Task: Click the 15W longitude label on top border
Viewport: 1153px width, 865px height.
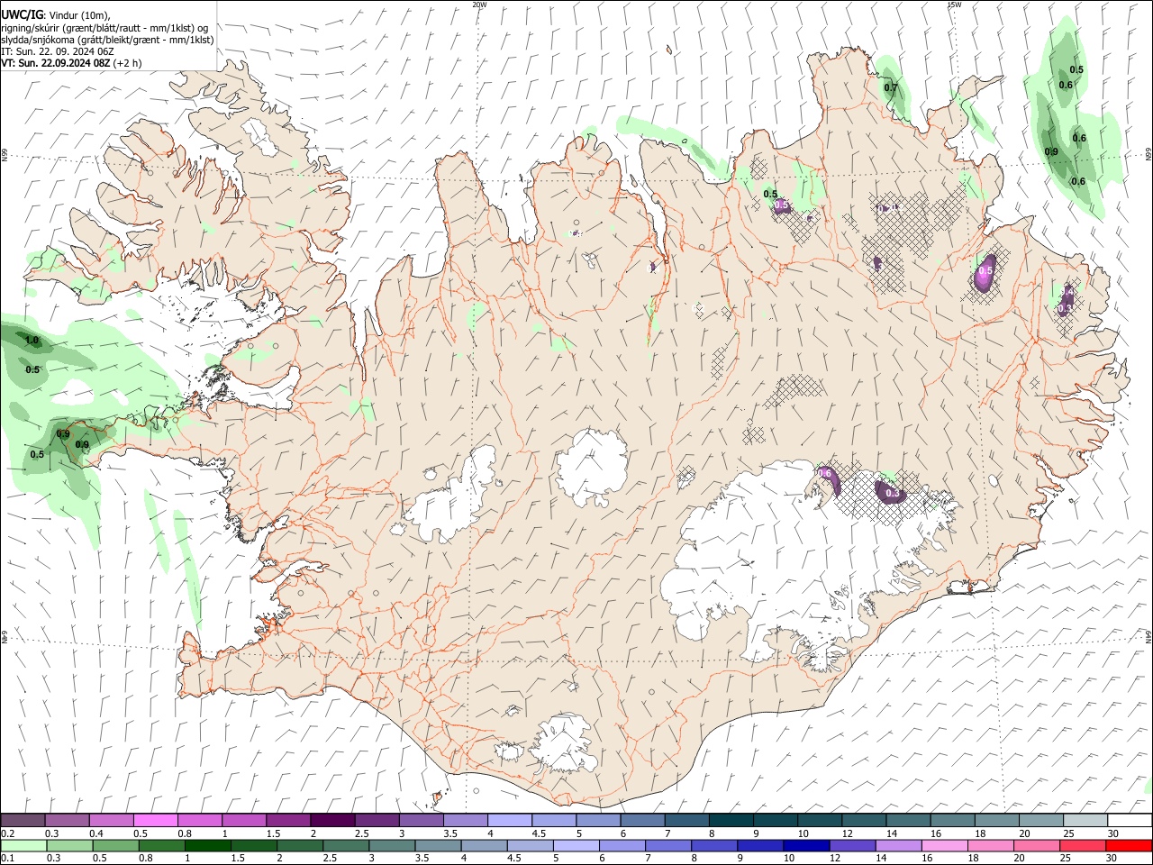Action: 954,5
